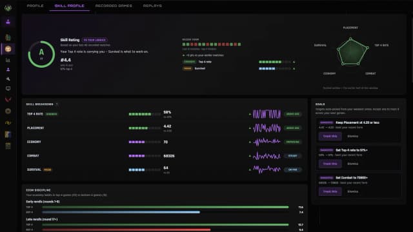This screenshot has height=232, width=413.
Task: Track the Keep Placement goal
Action: point(330,136)
